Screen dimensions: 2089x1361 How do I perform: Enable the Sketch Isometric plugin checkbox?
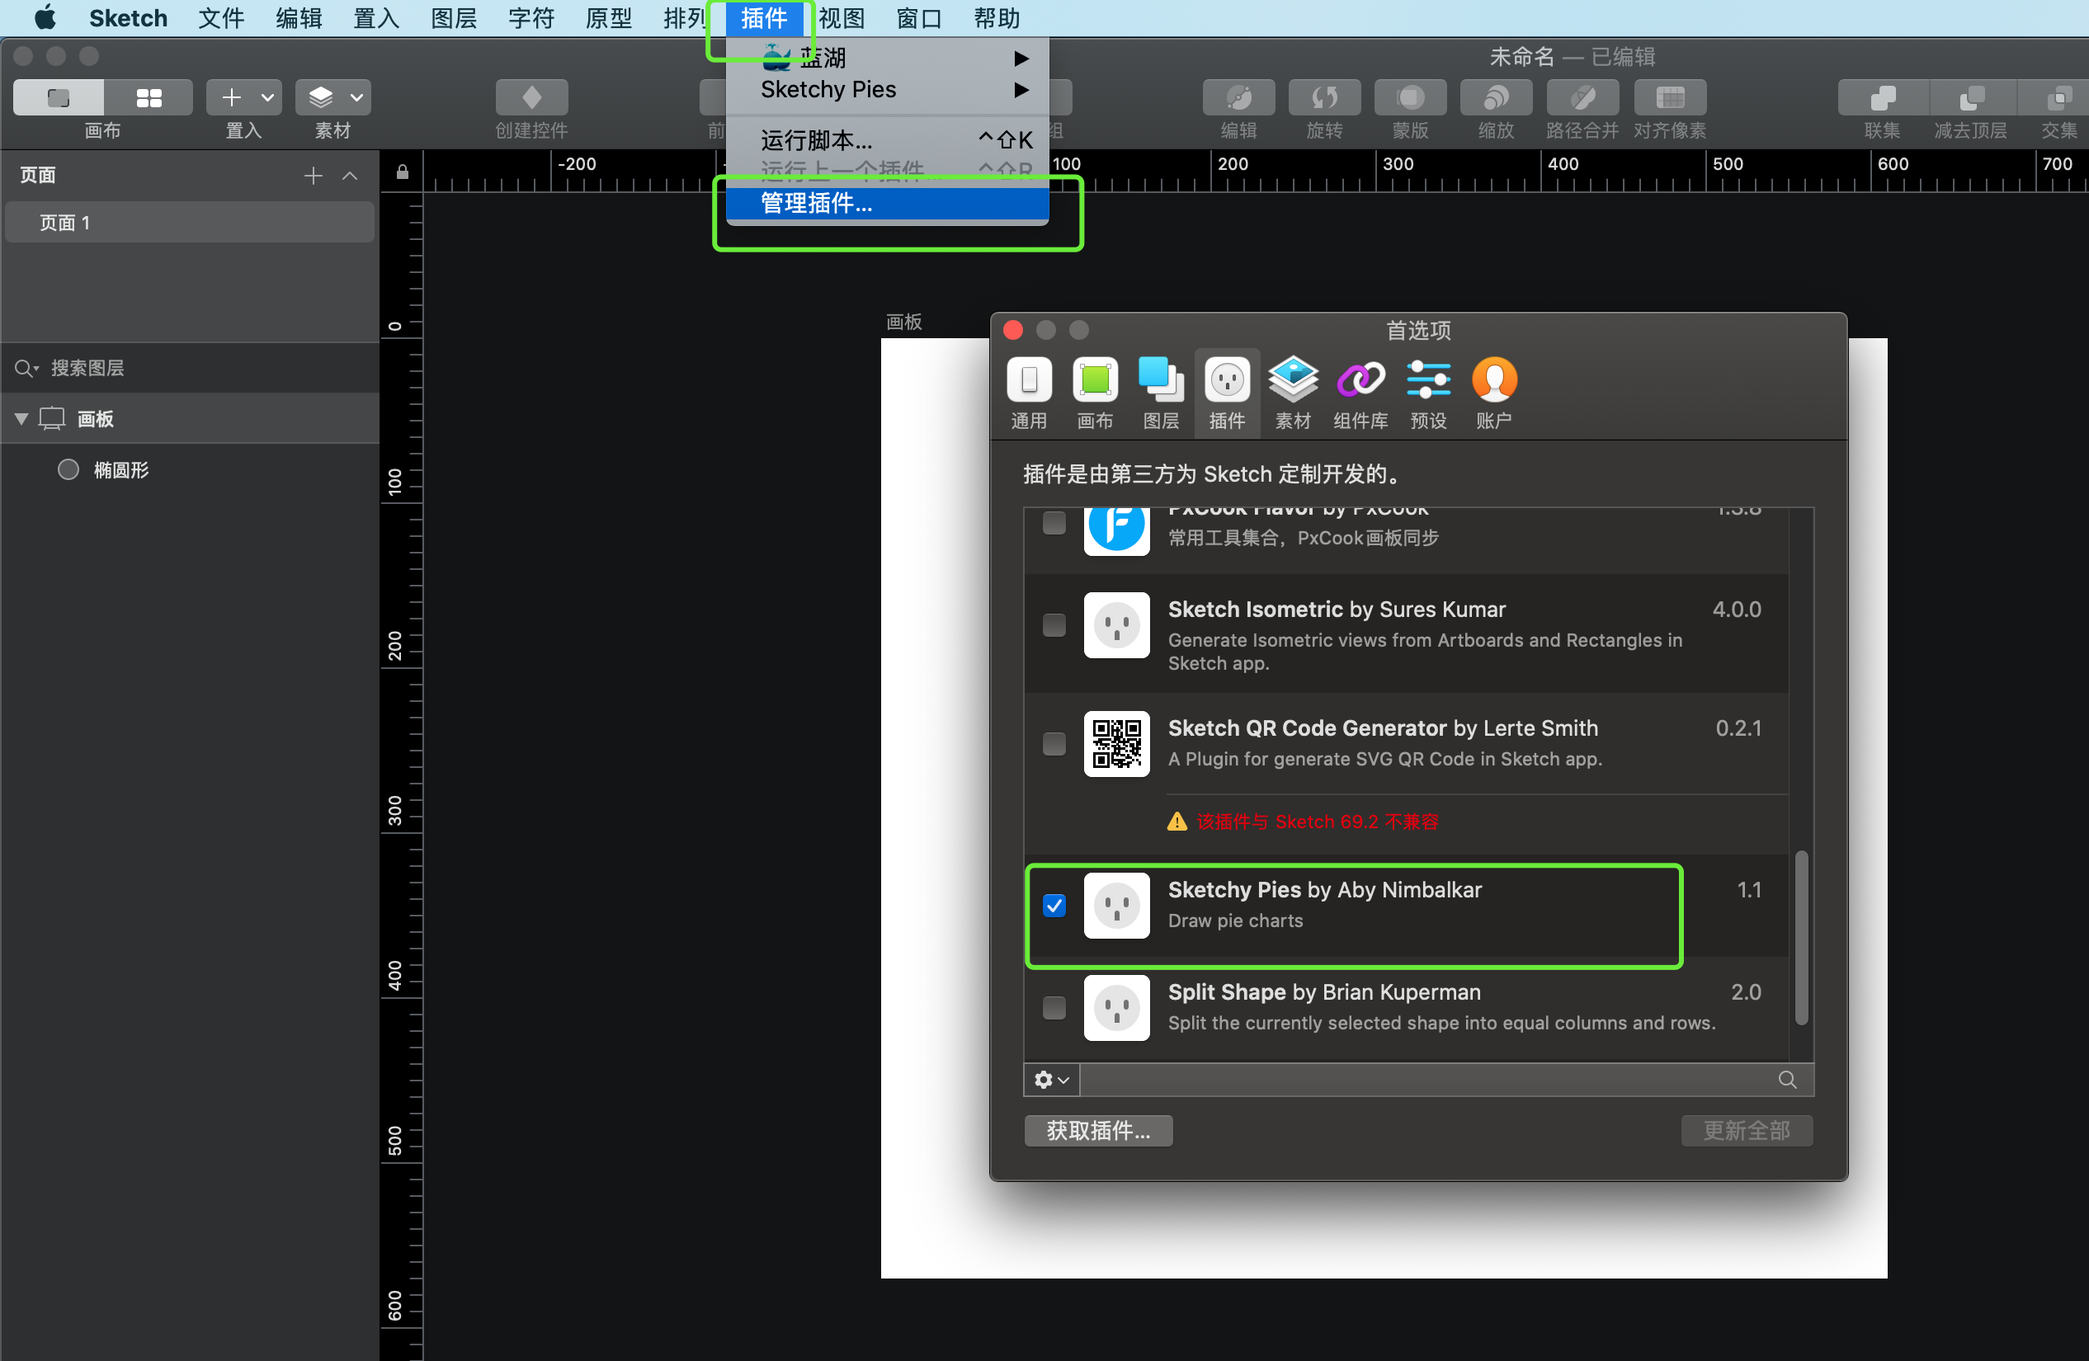pos(1054,624)
